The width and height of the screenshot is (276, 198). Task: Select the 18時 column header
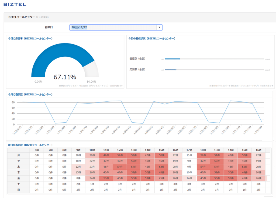click(203, 150)
